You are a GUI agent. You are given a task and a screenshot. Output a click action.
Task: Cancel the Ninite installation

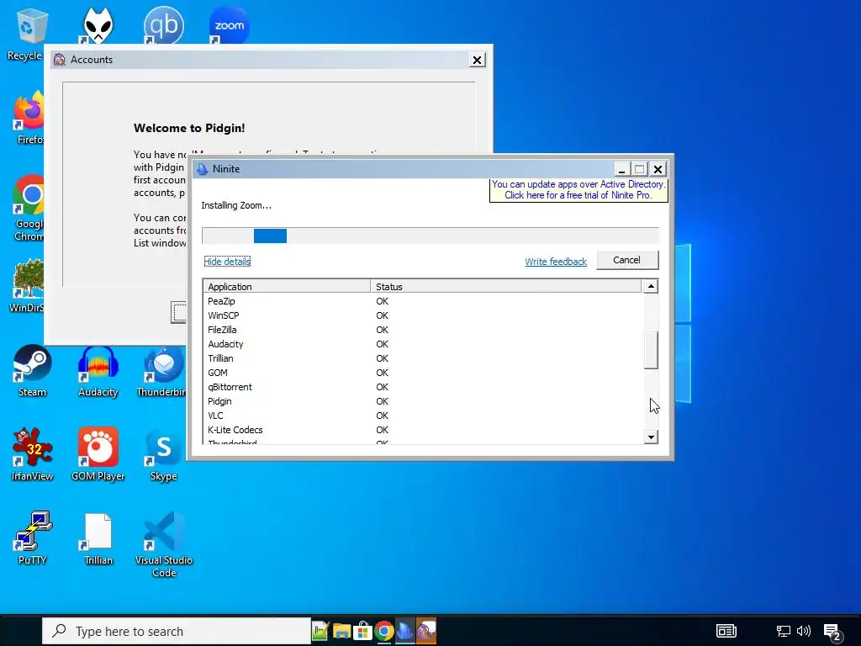click(x=627, y=260)
